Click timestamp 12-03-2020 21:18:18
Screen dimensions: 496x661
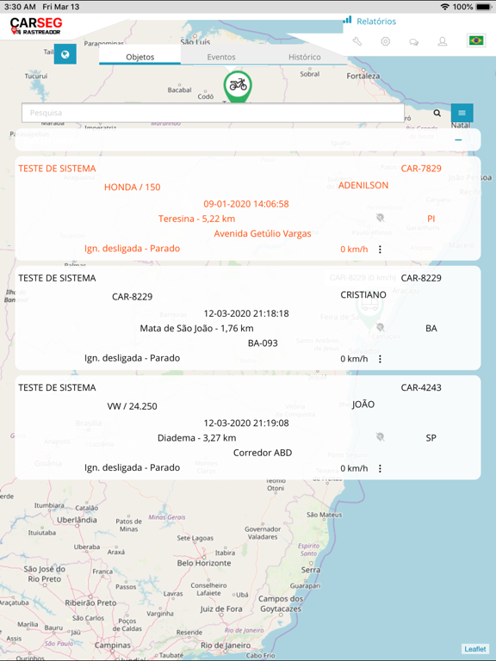(x=246, y=313)
